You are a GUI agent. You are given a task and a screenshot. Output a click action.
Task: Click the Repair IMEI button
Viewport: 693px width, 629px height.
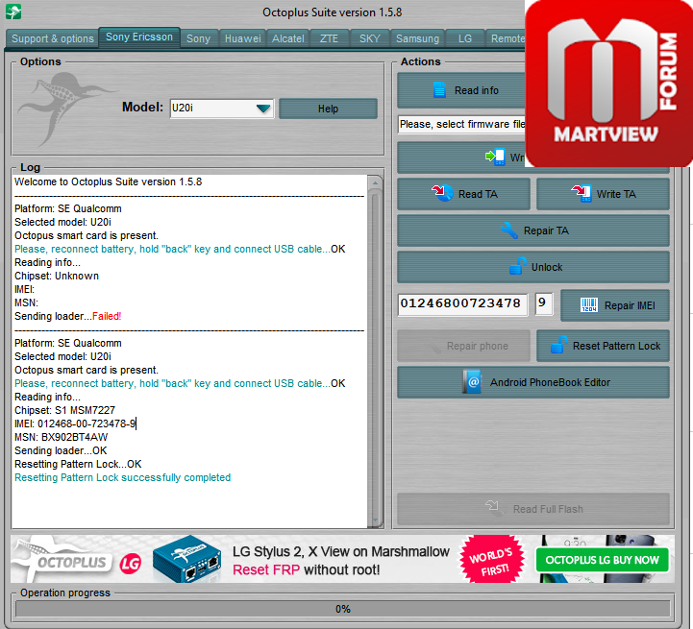[x=615, y=305]
